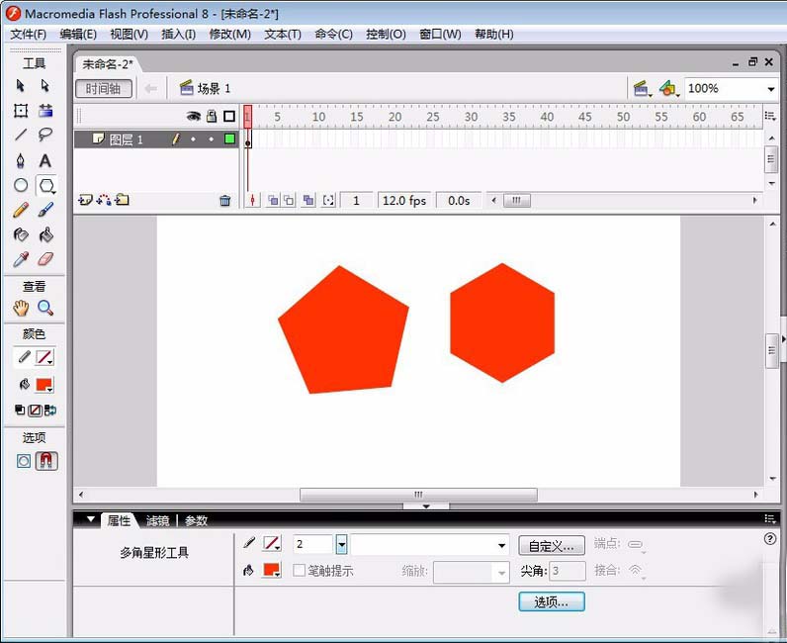The image size is (787, 643).
Task: Select the Eraser tool
Action: 45,259
